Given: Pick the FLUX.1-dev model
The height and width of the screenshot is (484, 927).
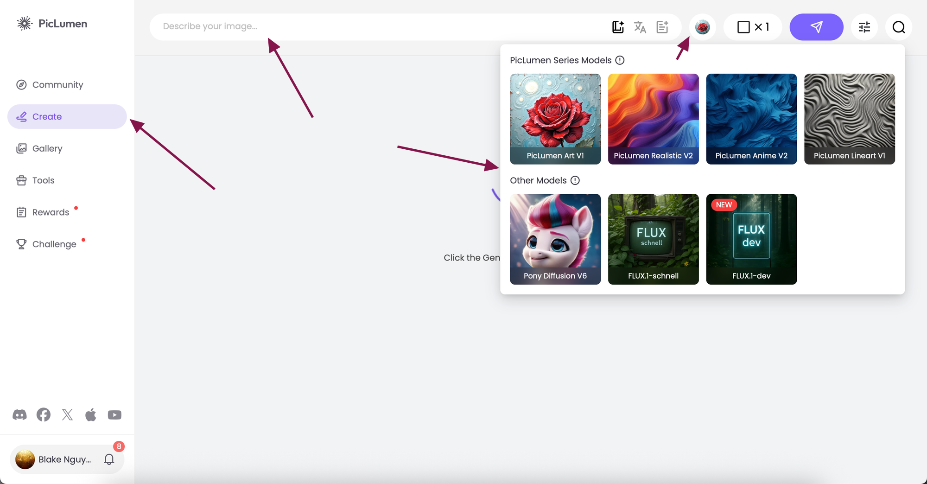Looking at the screenshot, I should tap(751, 239).
